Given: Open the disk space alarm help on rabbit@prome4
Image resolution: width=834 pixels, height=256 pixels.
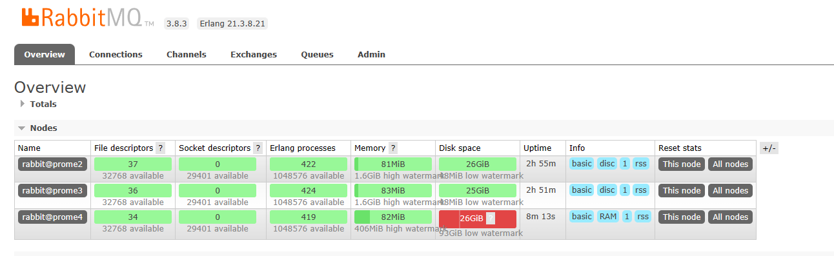Looking at the screenshot, I should 491,218.
